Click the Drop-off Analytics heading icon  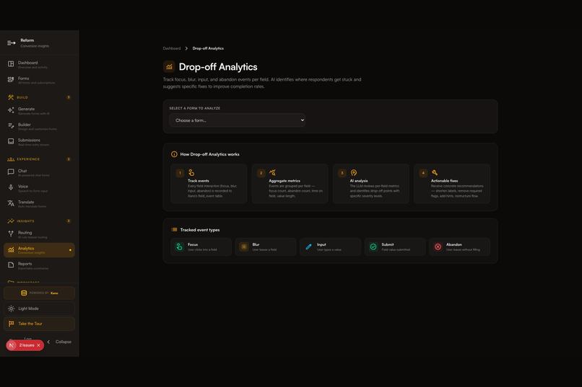(169, 67)
